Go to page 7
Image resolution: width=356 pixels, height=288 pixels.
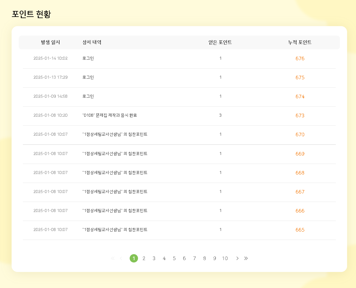(195, 258)
